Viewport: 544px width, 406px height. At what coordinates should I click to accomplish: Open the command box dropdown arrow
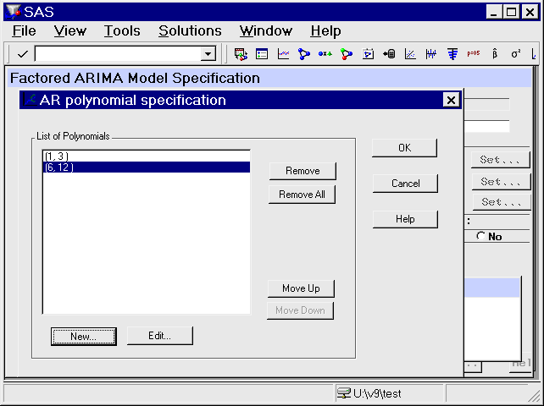click(208, 54)
